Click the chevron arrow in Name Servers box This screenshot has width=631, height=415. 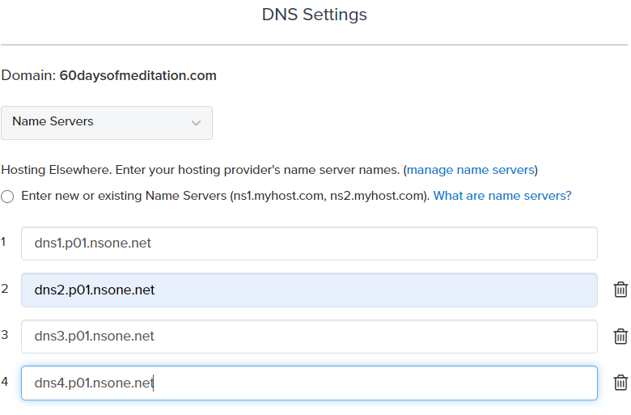196,123
